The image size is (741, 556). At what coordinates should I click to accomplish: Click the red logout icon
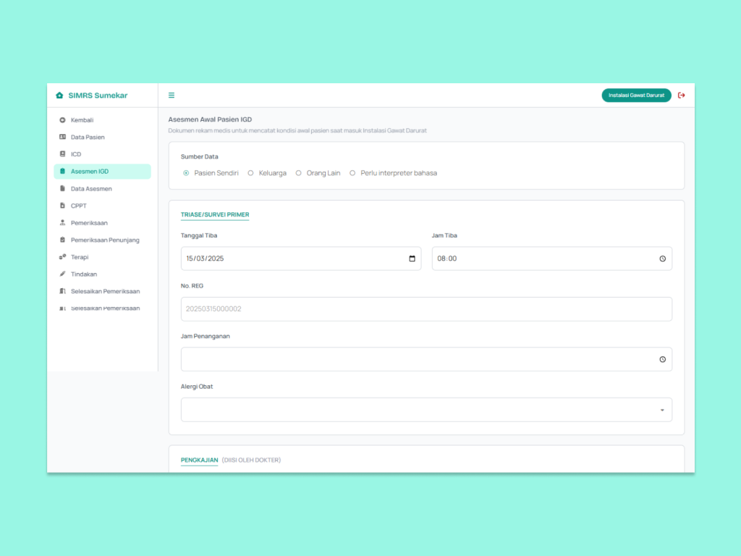pos(682,96)
